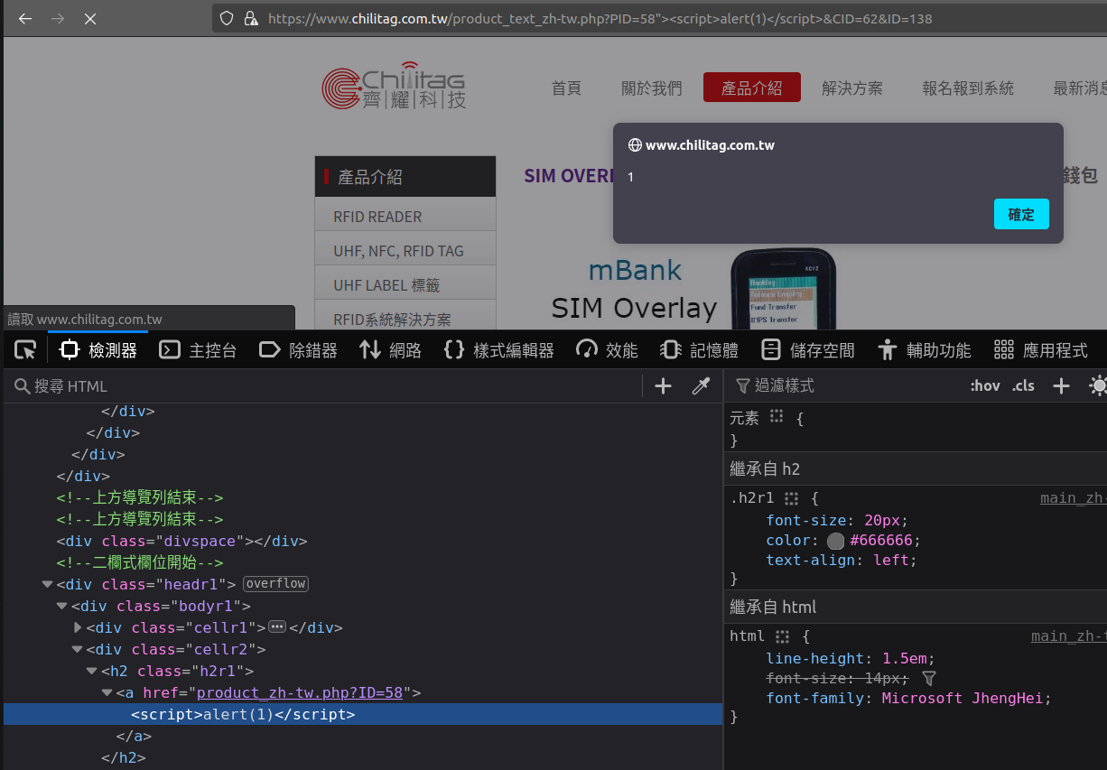Viewport: 1107px width, 770px height.
Task: Click the SIM Overlay phone product image
Action: click(x=783, y=289)
